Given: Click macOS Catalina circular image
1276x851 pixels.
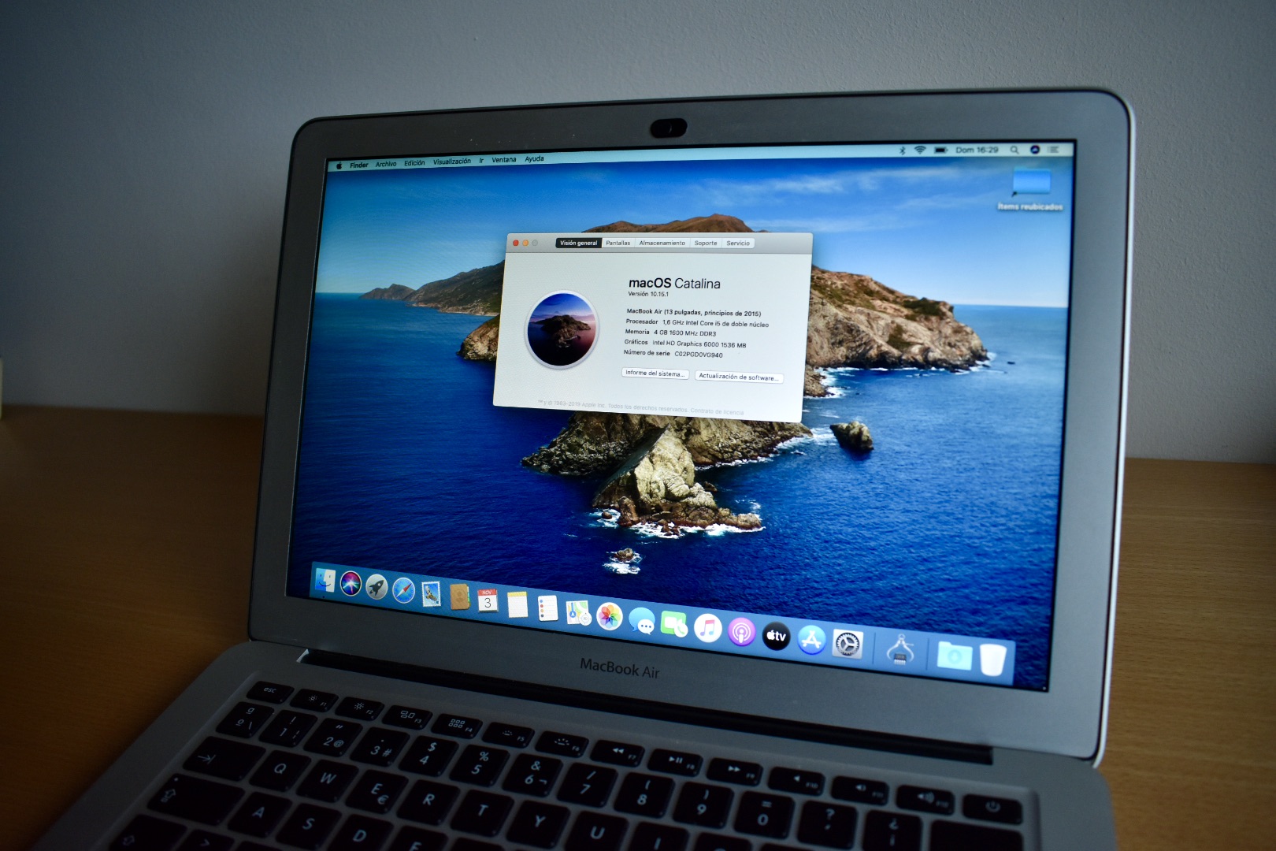Looking at the screenshot, I should pos(562,329).
